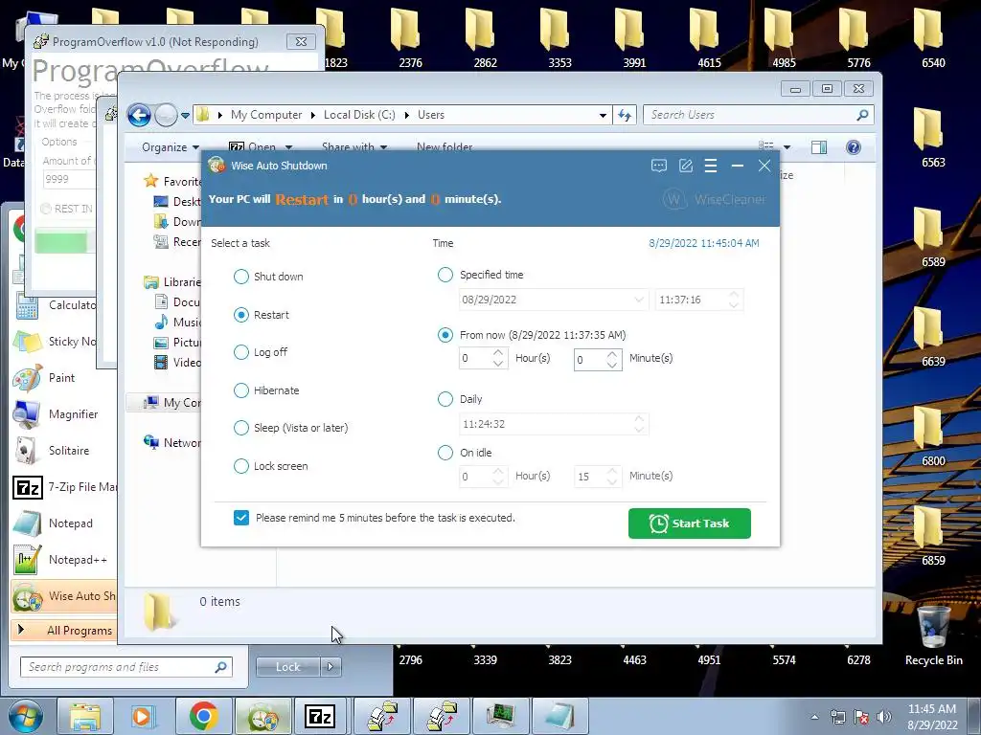Image resolution: width=981 pixels, height=735 pixels.
Task: Click the Lock button in Start menu
Action: click(x=287, y=667)
